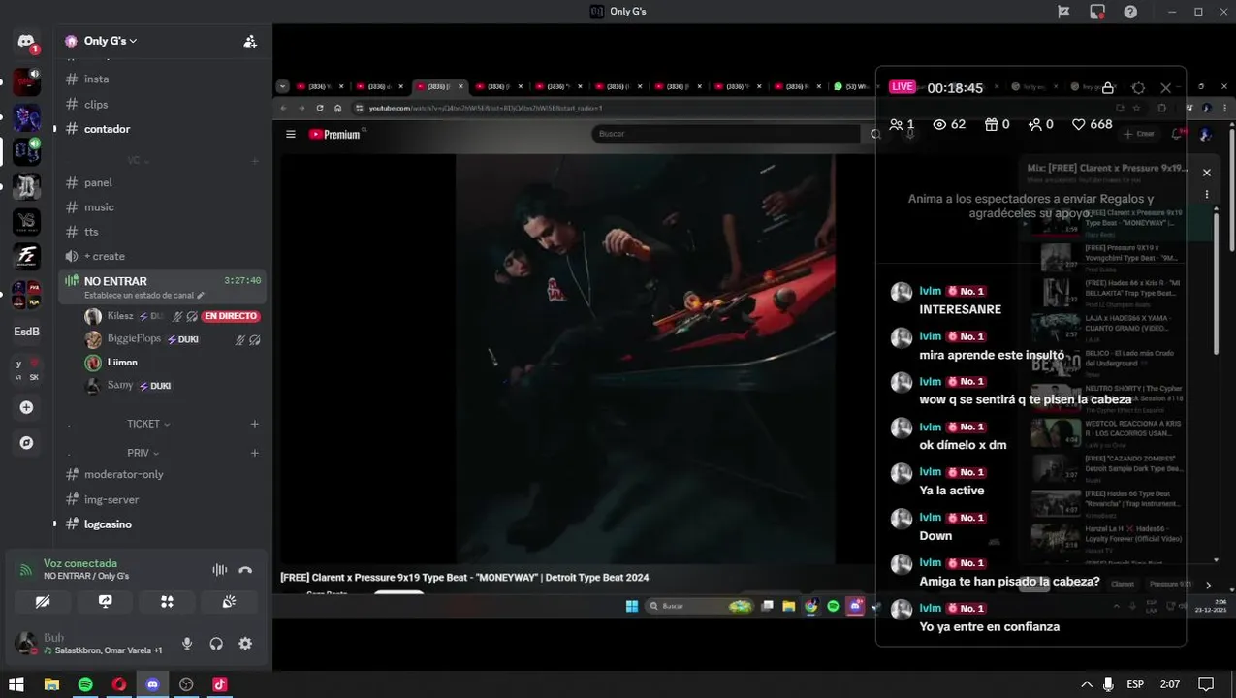
Task: Toggle camera on in voice panel
Action: tap(43, 602)
